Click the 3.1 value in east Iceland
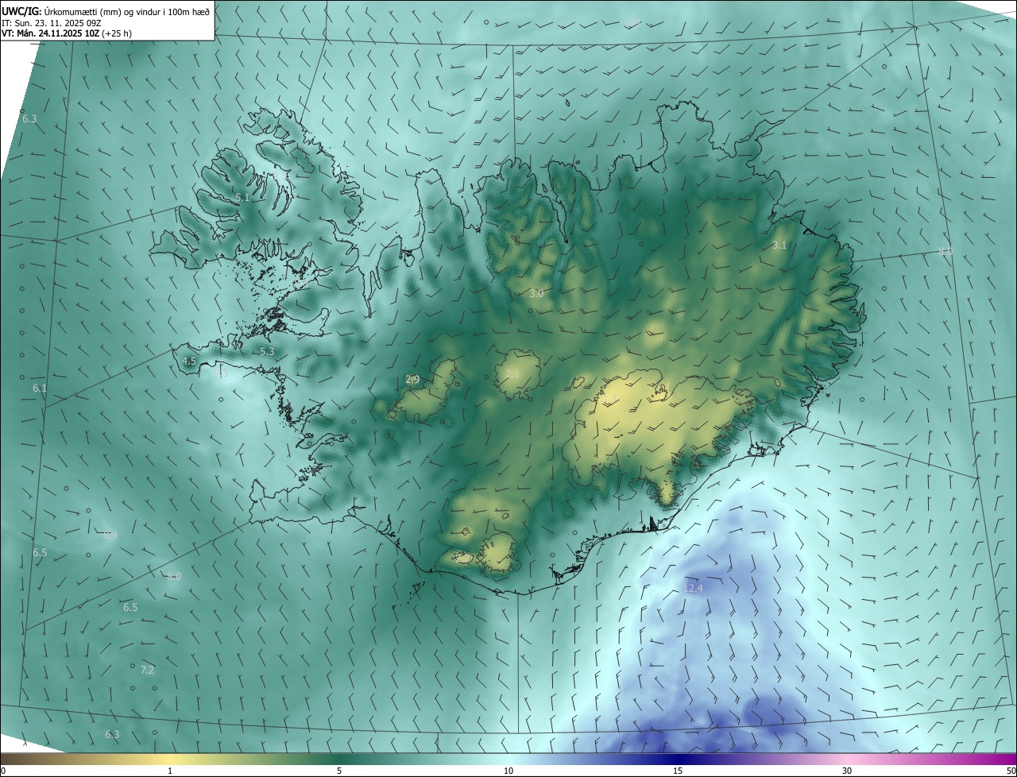The image size is (1017, 777). tap(779, 245)
